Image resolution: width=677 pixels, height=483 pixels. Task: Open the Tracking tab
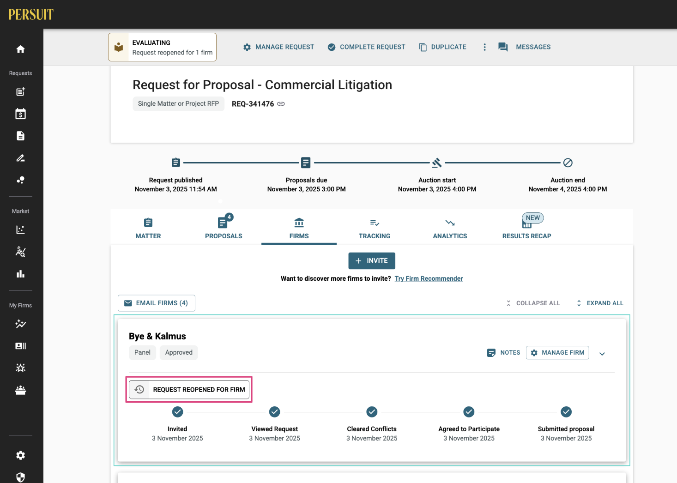coord(375,228)
